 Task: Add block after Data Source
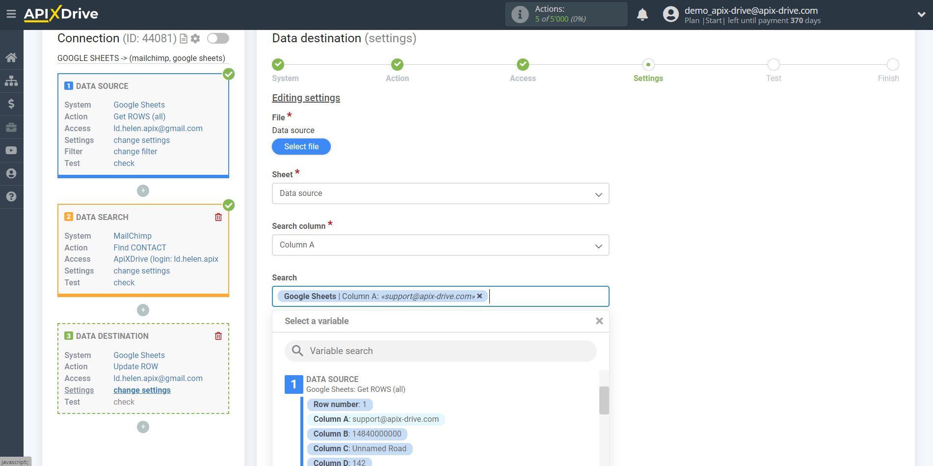pyautogui.click(x=143, y=191)
